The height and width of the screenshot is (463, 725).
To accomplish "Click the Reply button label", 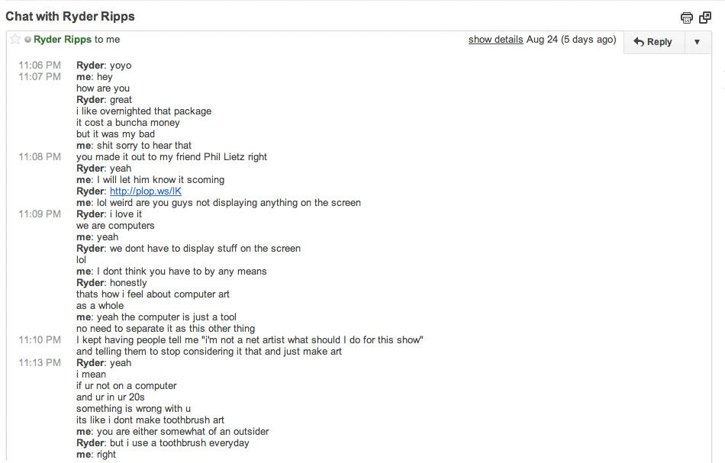I will tap(659, 42).
